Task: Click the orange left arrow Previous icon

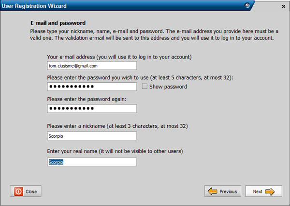Action: pyautogui.click(x=213, y=191)
